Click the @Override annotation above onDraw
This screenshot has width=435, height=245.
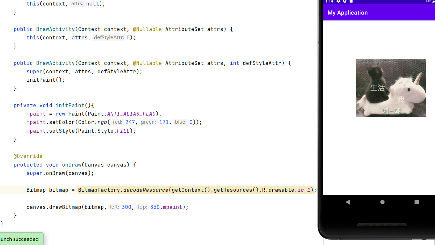[x=28, y=156]
